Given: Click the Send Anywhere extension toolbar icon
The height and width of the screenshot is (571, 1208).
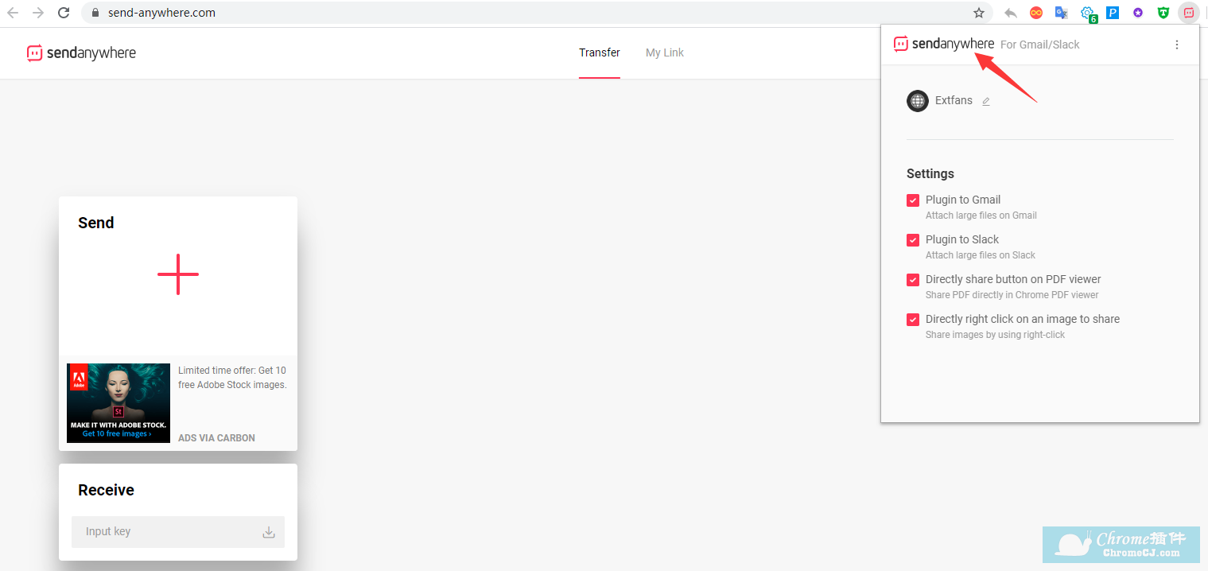Looking at the screenshot, I should (x=1188, y=13).
